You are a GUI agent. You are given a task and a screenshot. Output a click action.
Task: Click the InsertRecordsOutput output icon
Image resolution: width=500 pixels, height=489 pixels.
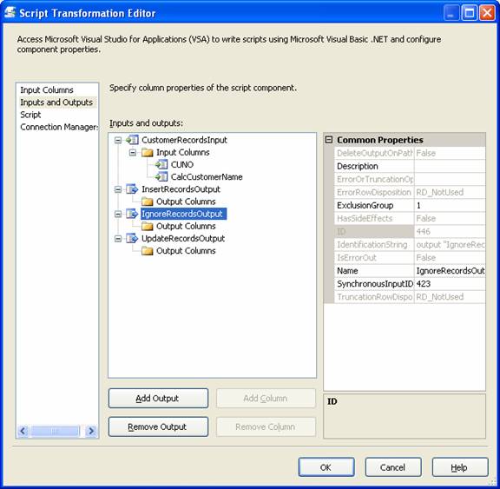(132, 189)
